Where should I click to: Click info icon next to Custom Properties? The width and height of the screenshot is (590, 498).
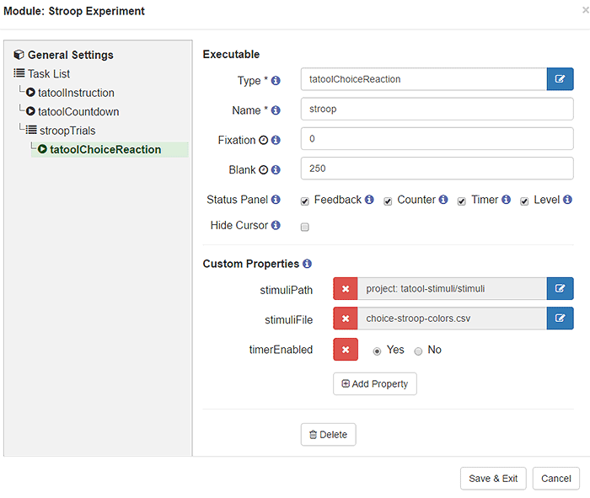point(307,264)
